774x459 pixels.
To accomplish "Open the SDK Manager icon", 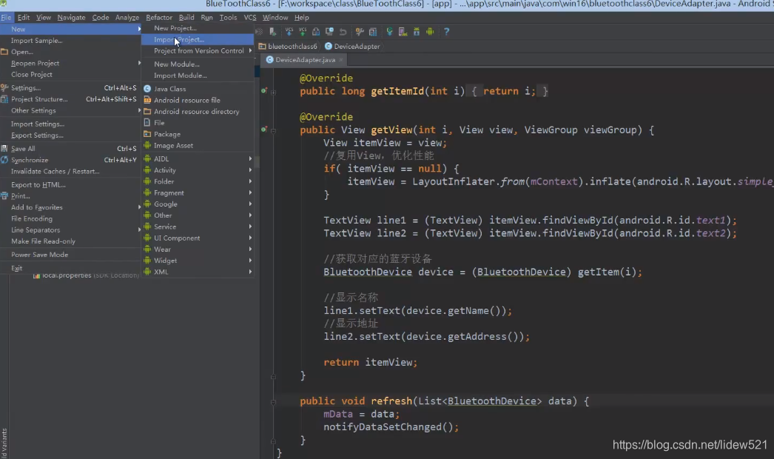I will [417, 32].
